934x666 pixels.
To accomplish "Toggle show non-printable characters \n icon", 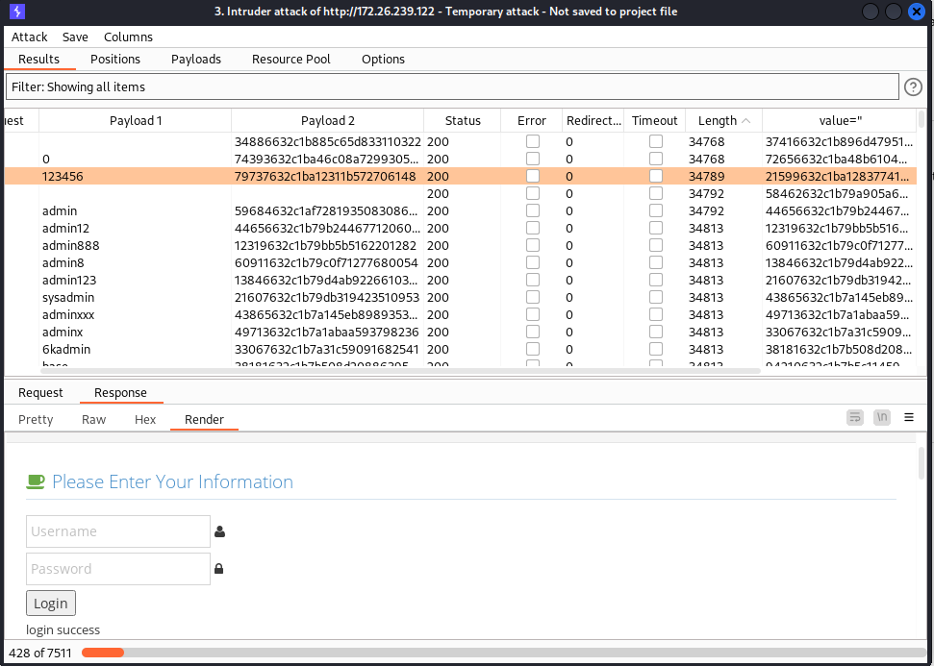I will (x=882, y=418).
